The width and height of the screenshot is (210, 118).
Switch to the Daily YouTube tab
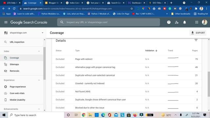coord(12,3)
